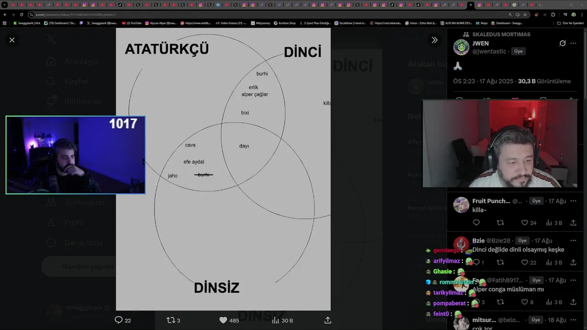View stats on Bzie's comment
Screen dimensions: 587x330
coord(554,263)
